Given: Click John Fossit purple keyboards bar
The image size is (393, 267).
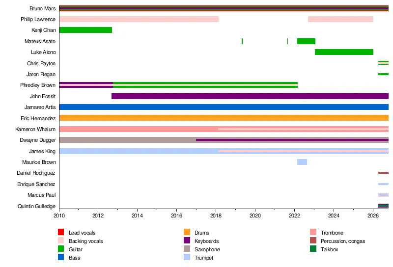Looking at the screenshot, I should coord(250,96).
